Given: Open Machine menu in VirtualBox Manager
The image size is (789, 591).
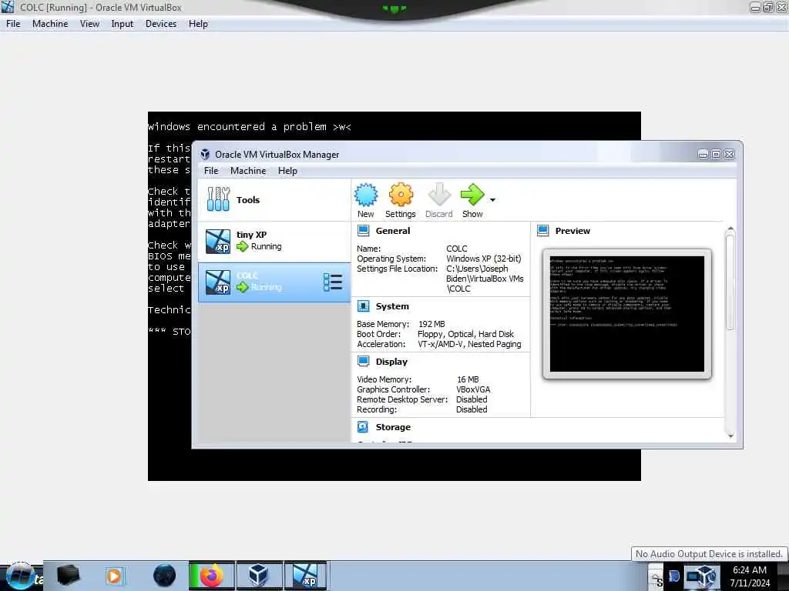Looking at the screenshot, I should pos(248,171).
